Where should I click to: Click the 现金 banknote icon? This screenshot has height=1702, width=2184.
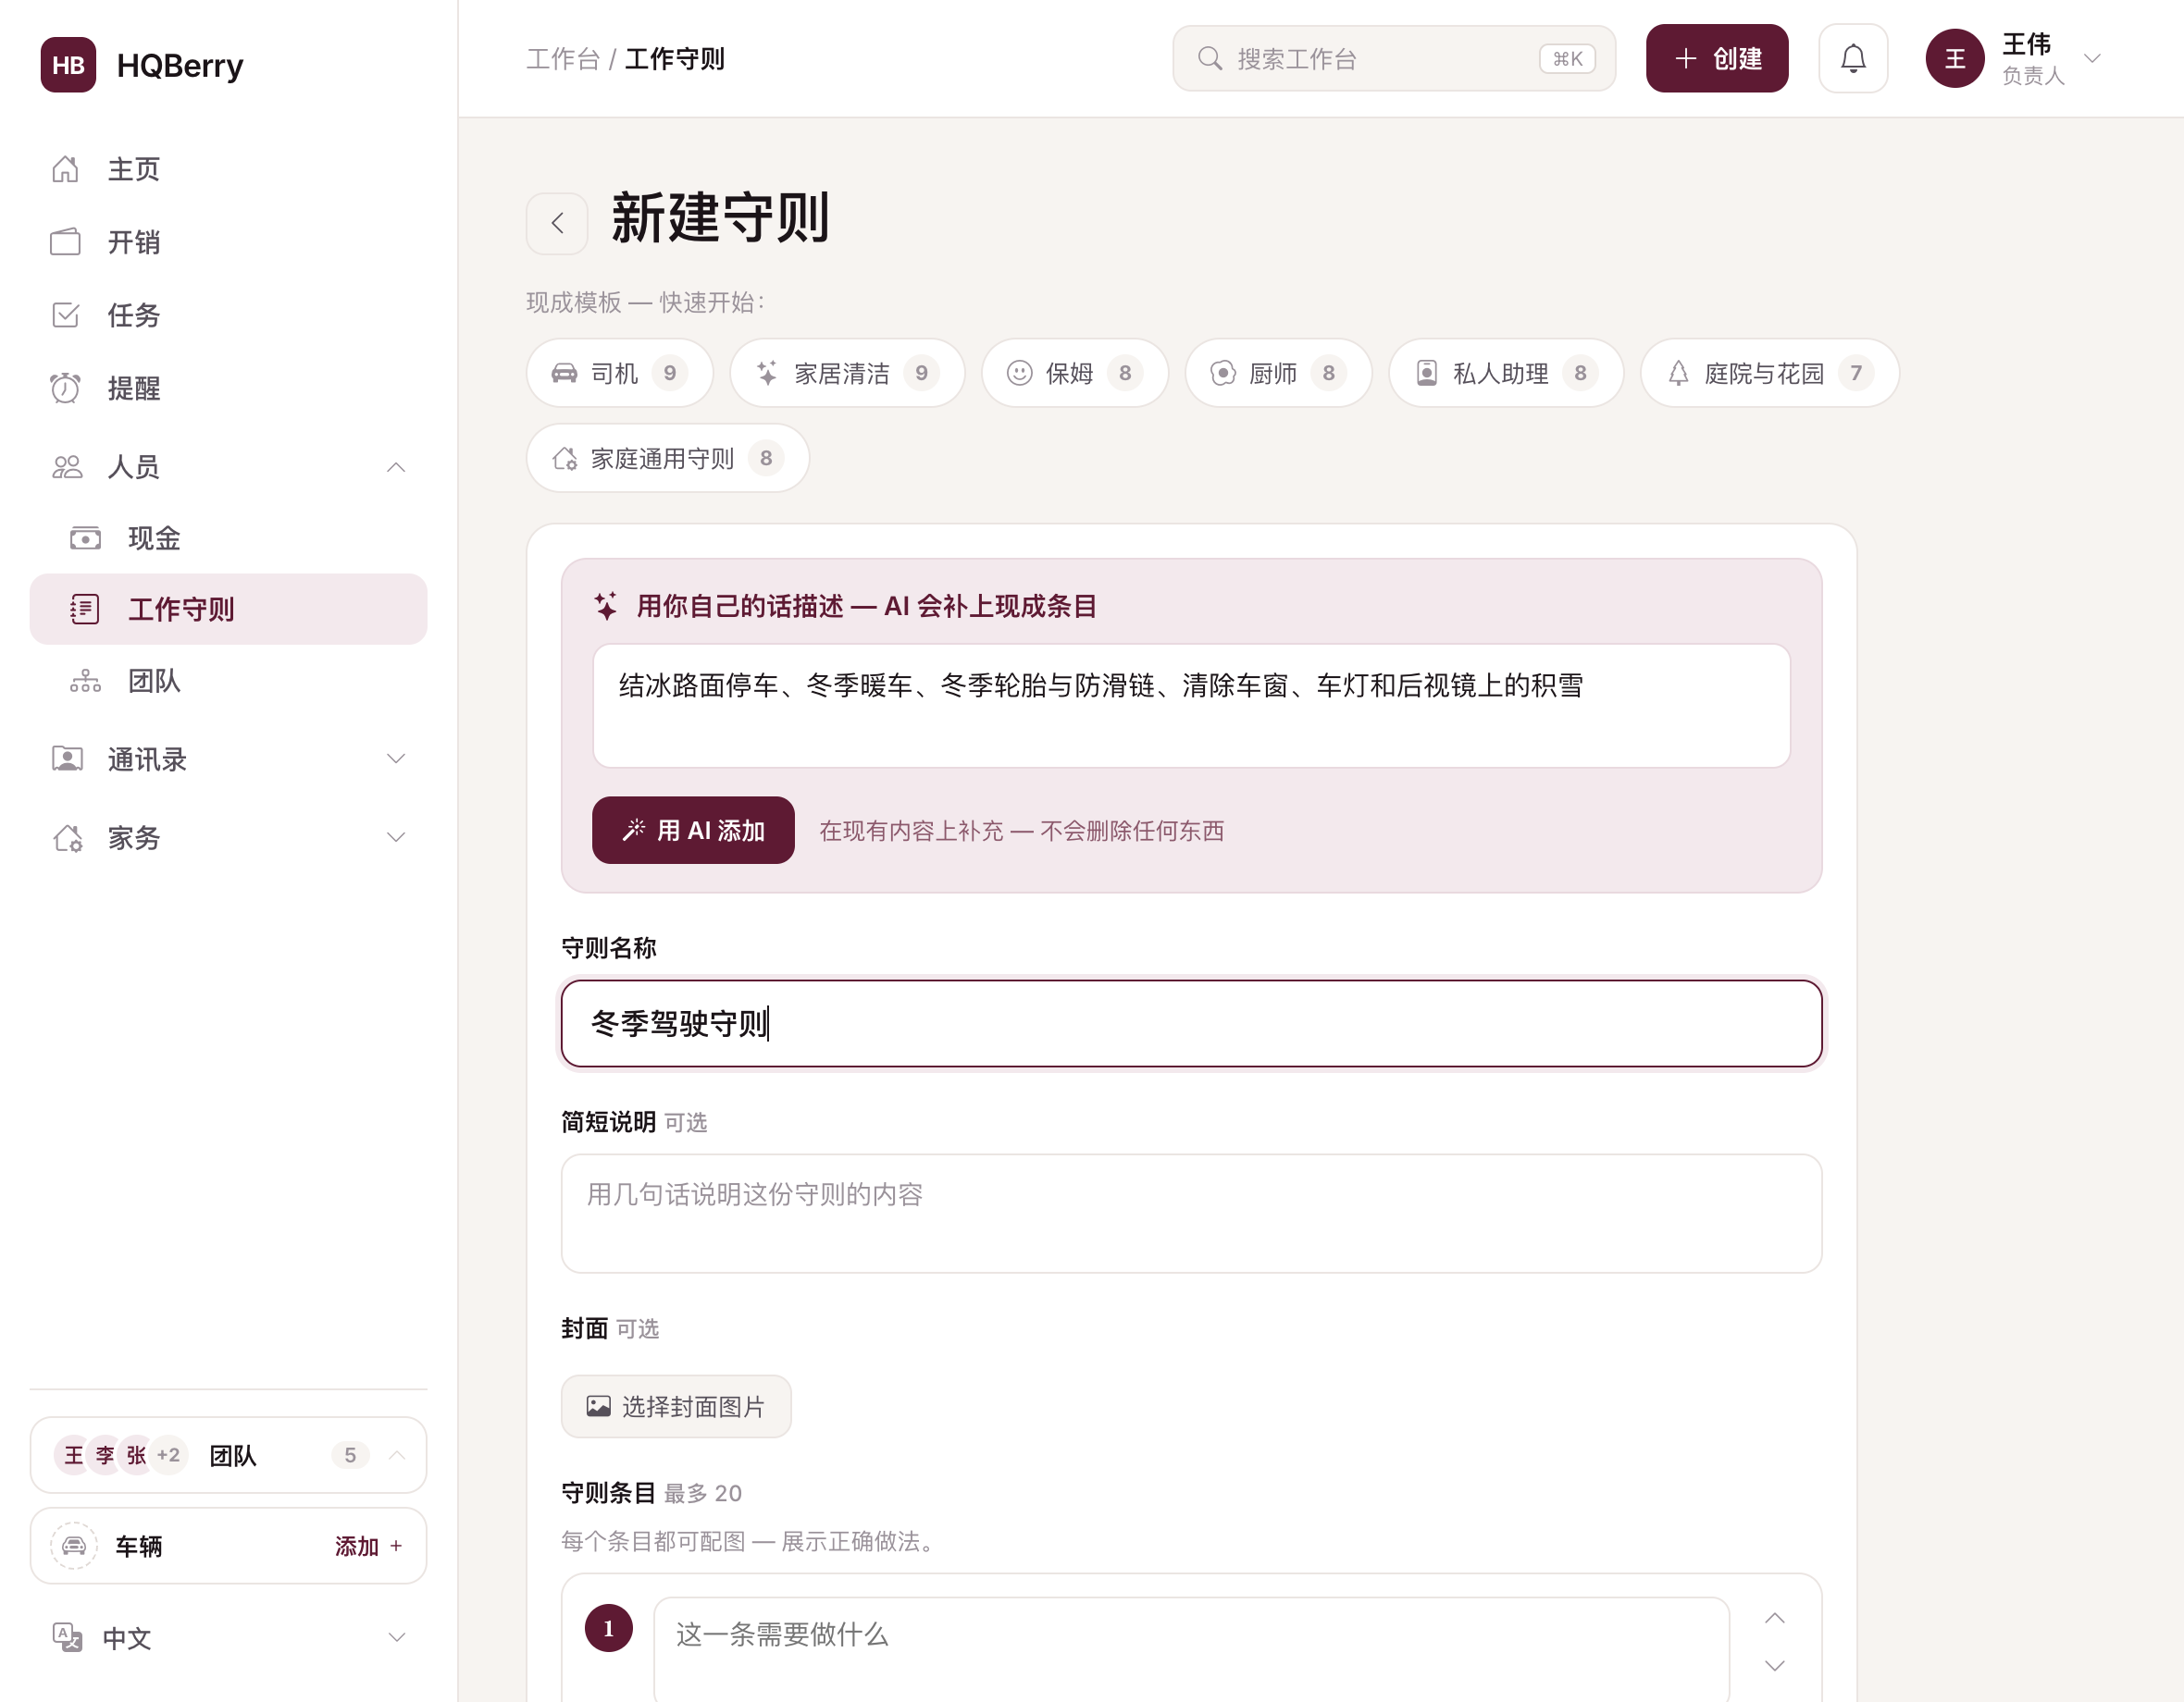(x=85, y=538)
